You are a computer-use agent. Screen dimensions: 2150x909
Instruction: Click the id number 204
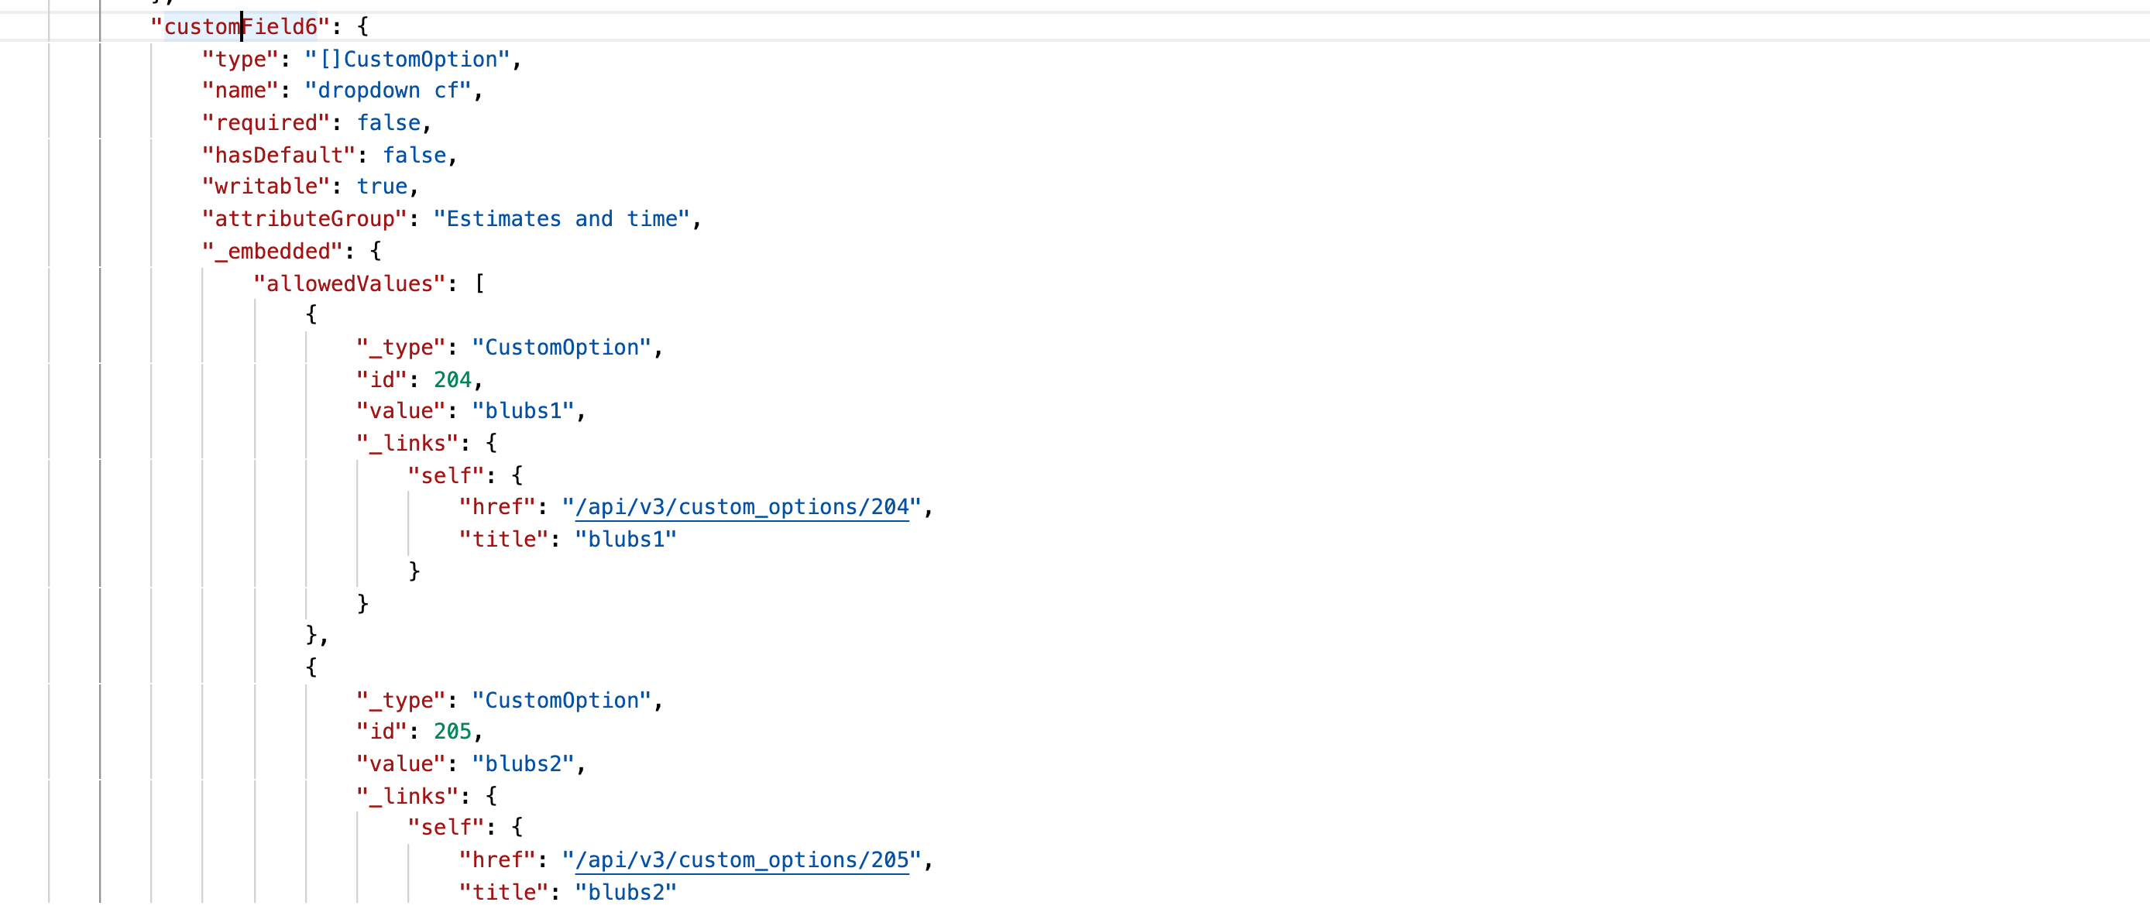pos(452,380)
